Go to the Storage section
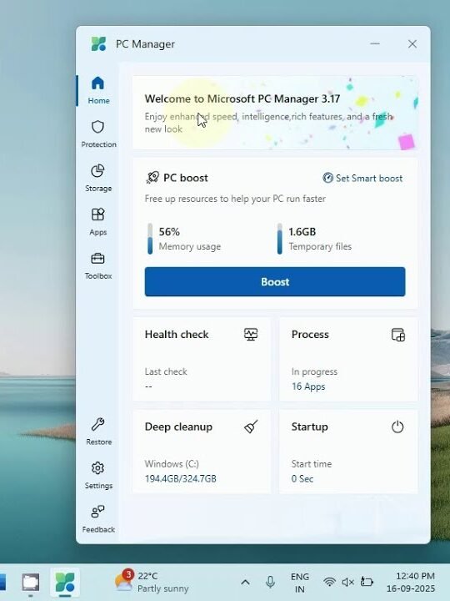The image size is (450, 601). (98, 179)
